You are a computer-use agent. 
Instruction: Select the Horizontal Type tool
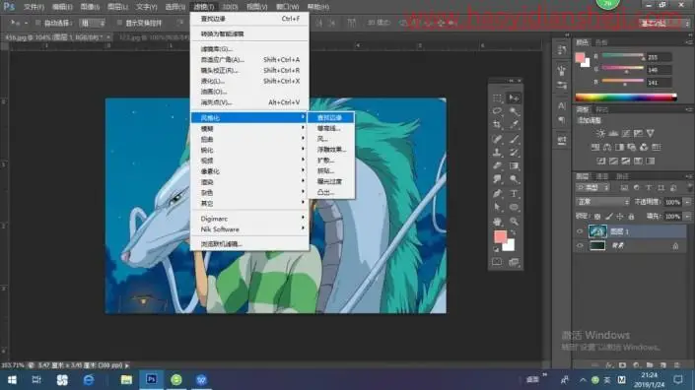click(x=514, y=193)
